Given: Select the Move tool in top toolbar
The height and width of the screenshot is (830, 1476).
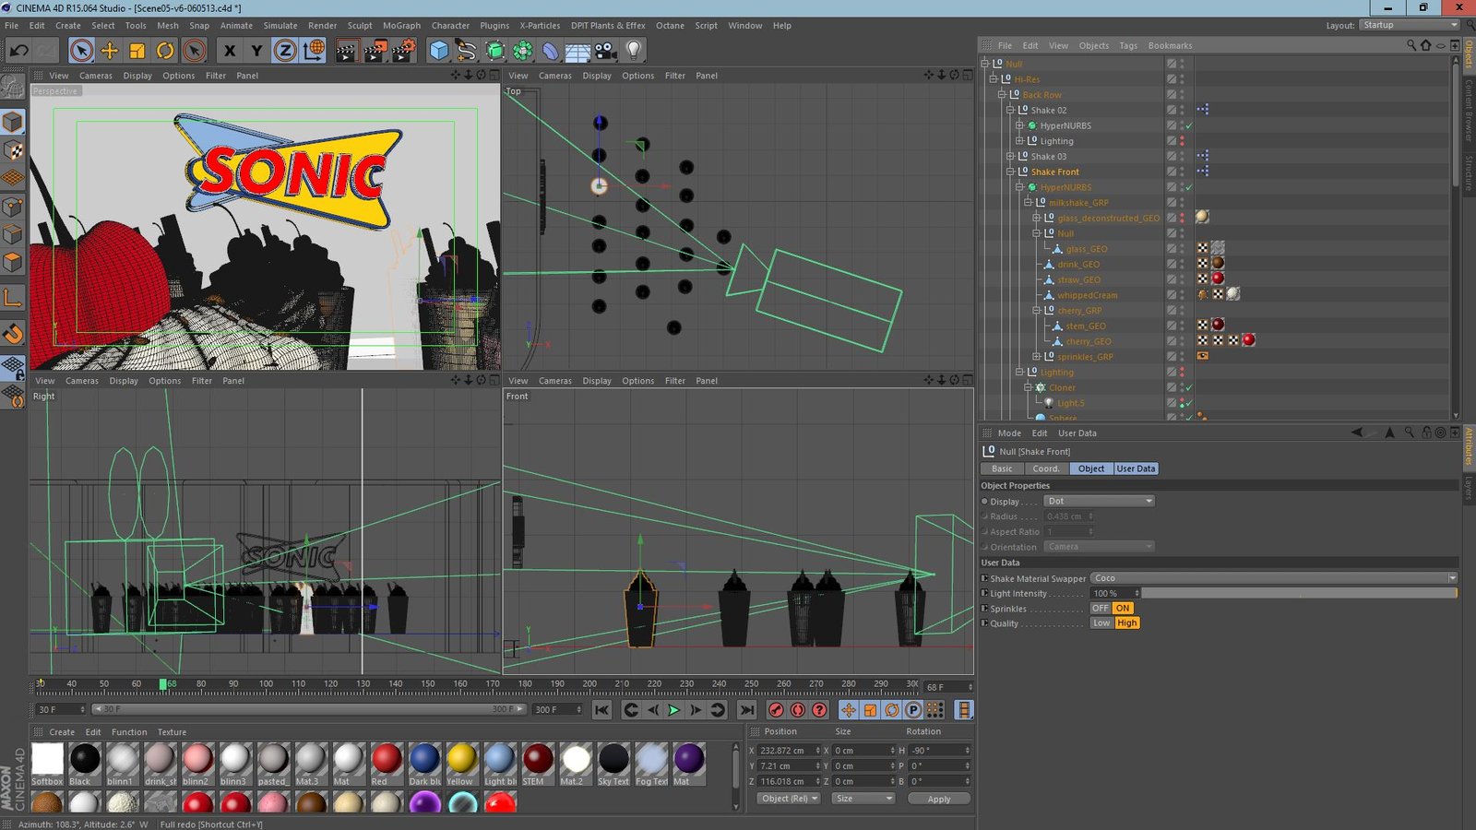Looking at the screenshot, I should click(x=109, y=51).
